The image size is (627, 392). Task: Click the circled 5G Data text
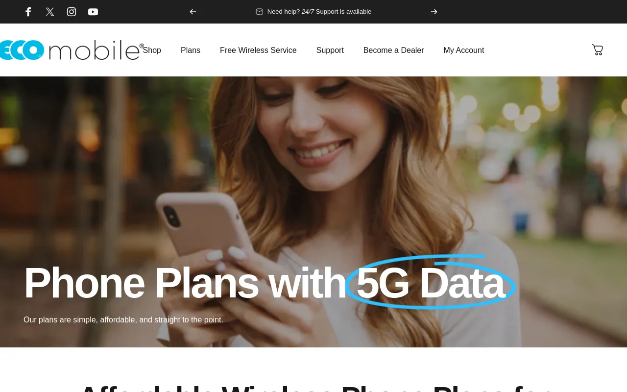430,283
